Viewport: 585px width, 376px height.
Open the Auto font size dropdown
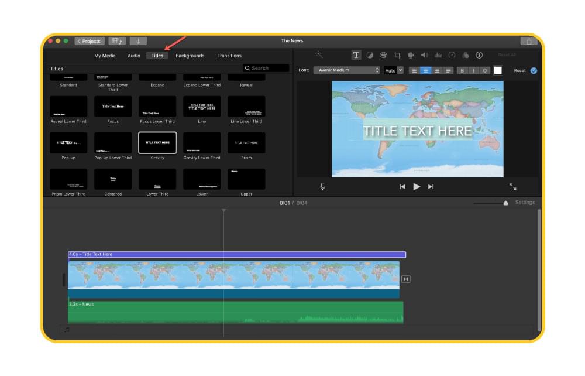tap(394, 70)
